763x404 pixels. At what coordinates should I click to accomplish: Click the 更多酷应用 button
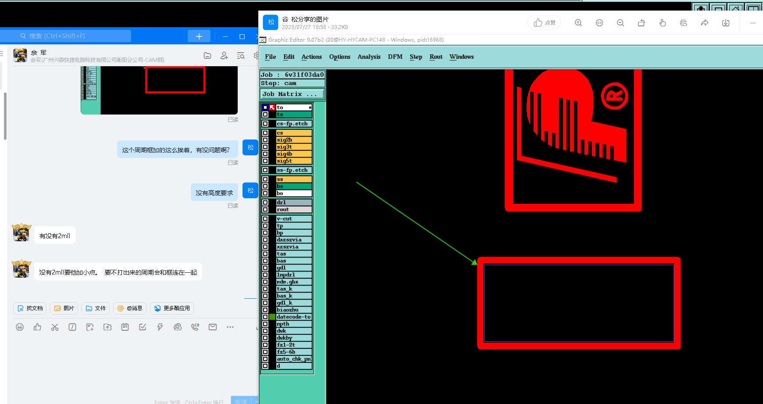click(172, 308)
